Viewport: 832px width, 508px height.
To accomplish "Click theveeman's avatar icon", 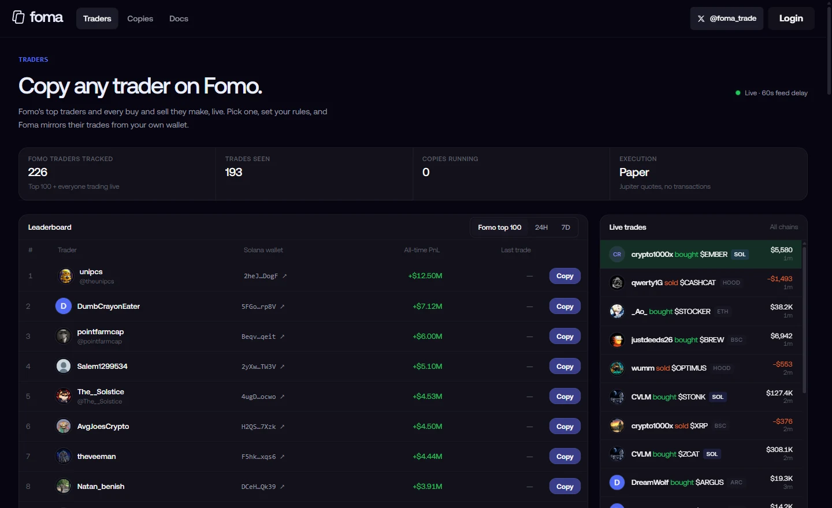I will coord(64,456).
